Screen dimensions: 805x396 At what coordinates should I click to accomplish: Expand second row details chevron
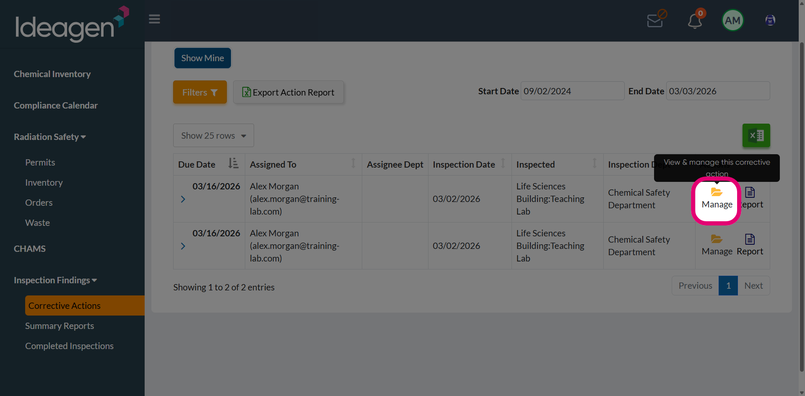click(x=183, y=246)
